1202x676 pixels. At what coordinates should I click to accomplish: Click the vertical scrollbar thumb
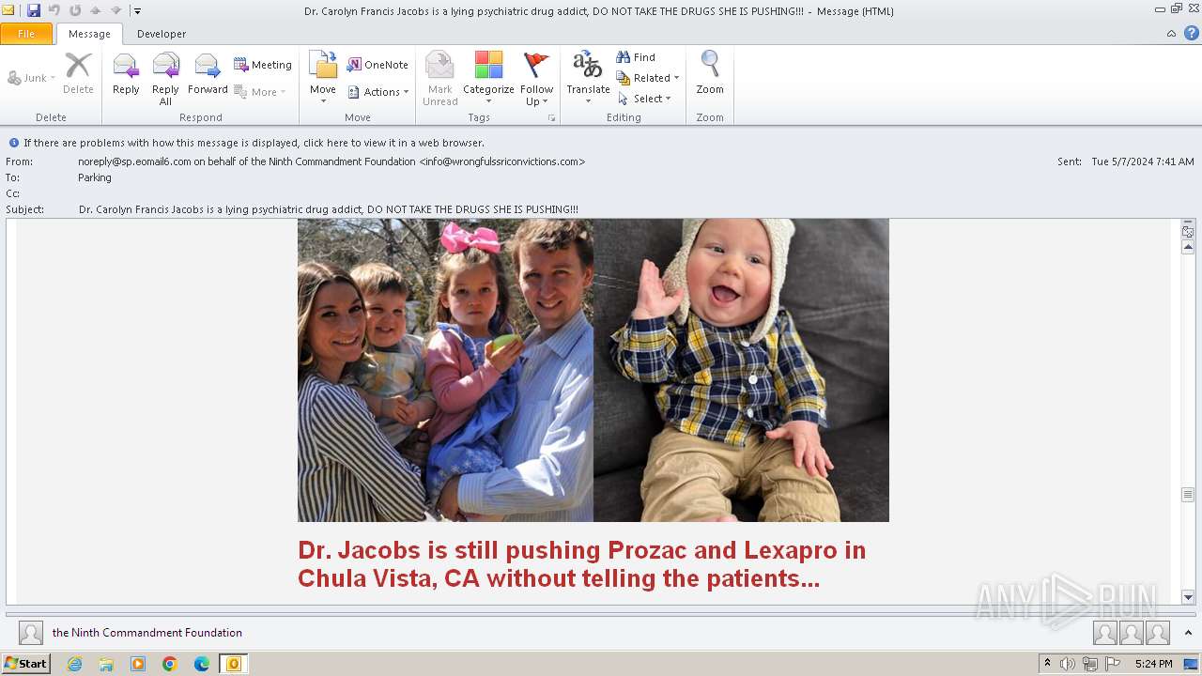pos(1188,495)
